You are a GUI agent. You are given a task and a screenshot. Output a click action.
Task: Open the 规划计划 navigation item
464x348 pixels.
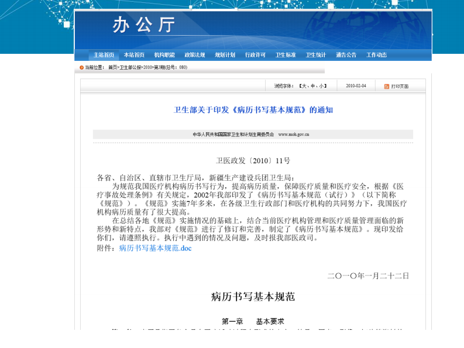coord(225,55)
